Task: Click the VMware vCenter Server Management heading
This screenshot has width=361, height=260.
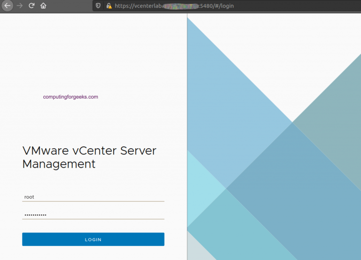Action: pos(89,157)
